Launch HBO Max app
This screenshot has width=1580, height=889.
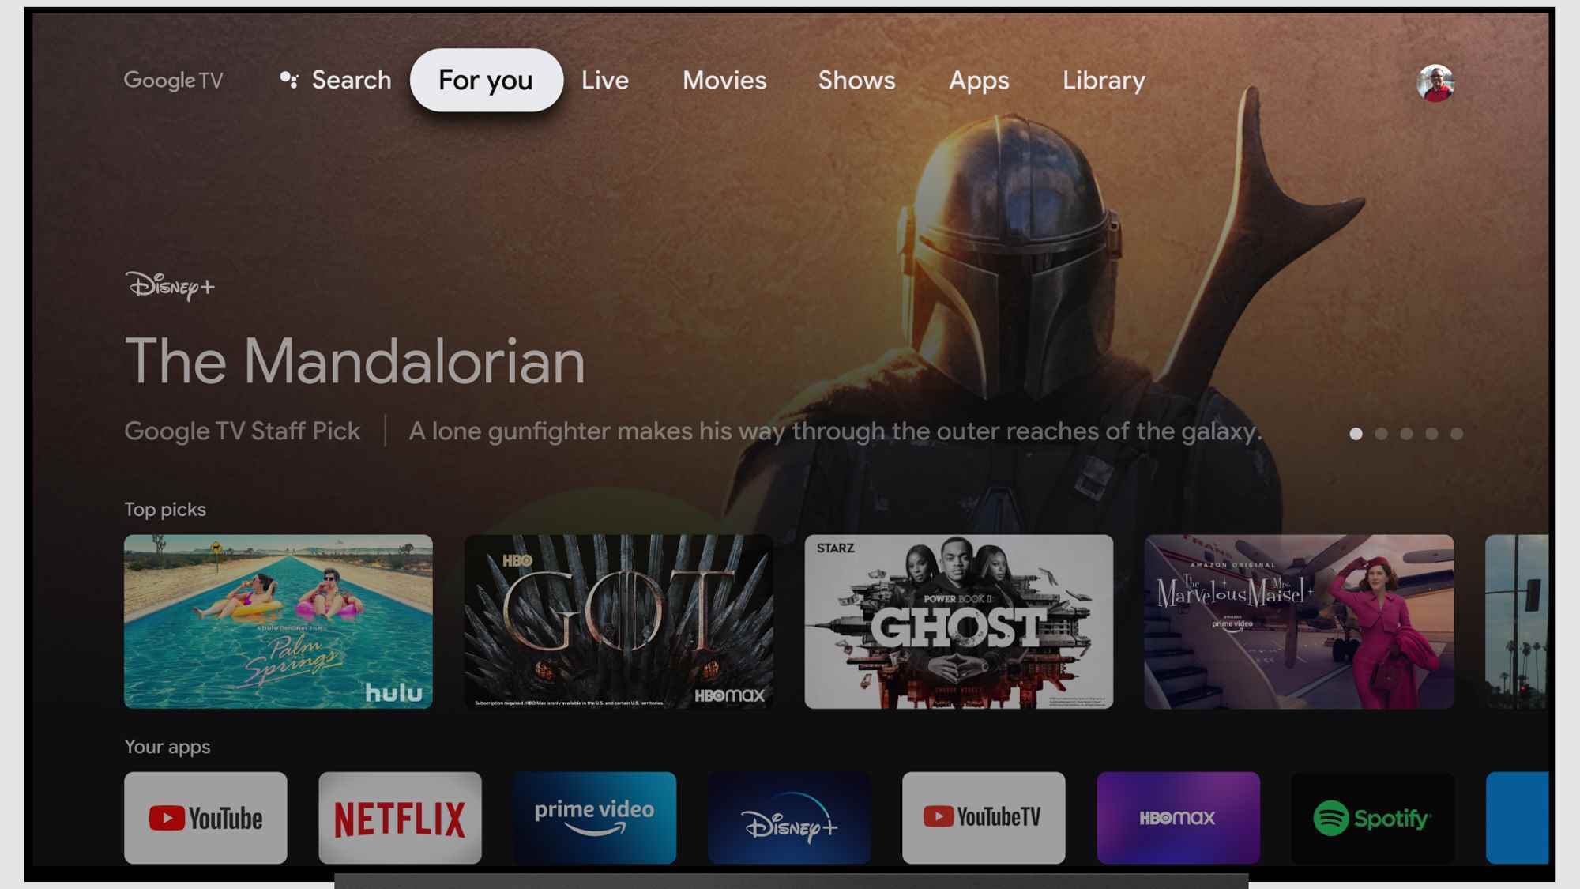pos(1177,817)
